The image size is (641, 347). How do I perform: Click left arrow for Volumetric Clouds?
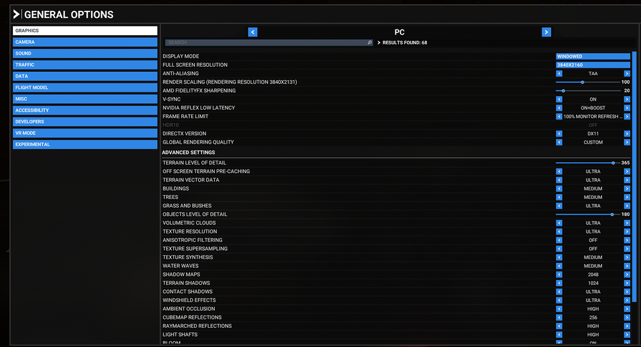click(559, 223)
